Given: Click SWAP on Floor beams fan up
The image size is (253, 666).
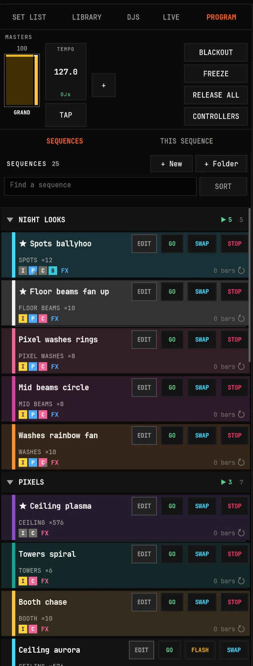Looking at the screenshot, I should [x=202, y=292].
